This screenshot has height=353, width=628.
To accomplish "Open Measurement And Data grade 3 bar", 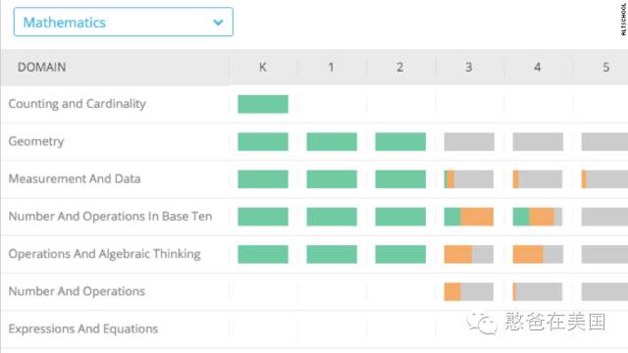I will pos(469,178).
